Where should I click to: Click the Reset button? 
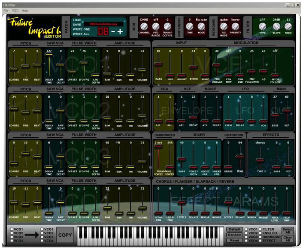tap(234, 240)
